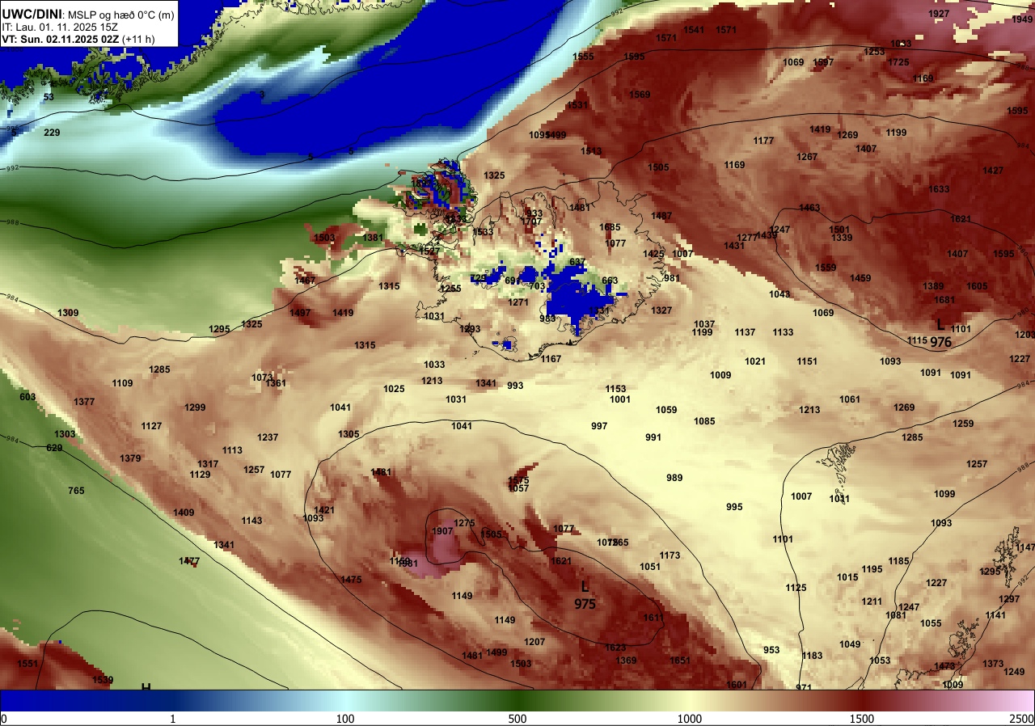Viewport: 1035px width, 726px height.
Task: Click the height value 953
Action: click(771, 650)
